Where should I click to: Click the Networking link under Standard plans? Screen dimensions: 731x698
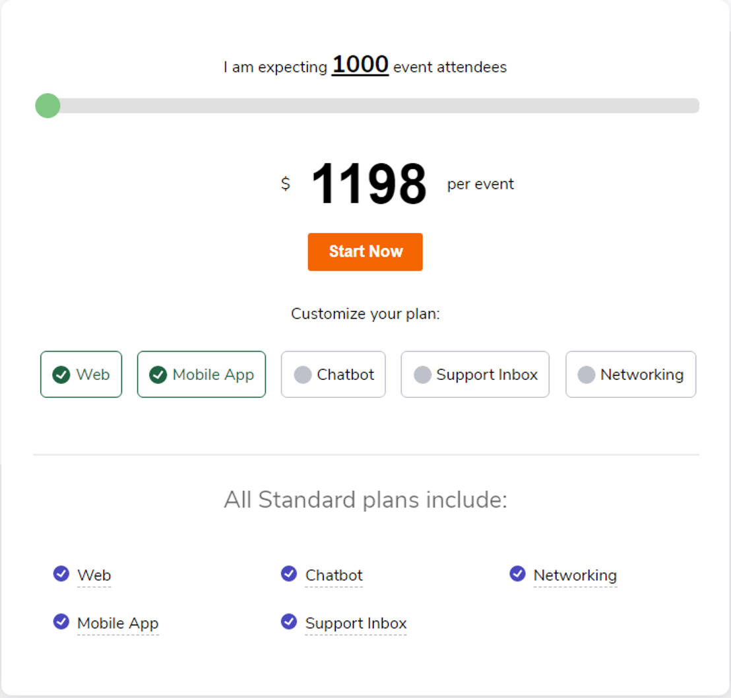(x=575, y=575)
